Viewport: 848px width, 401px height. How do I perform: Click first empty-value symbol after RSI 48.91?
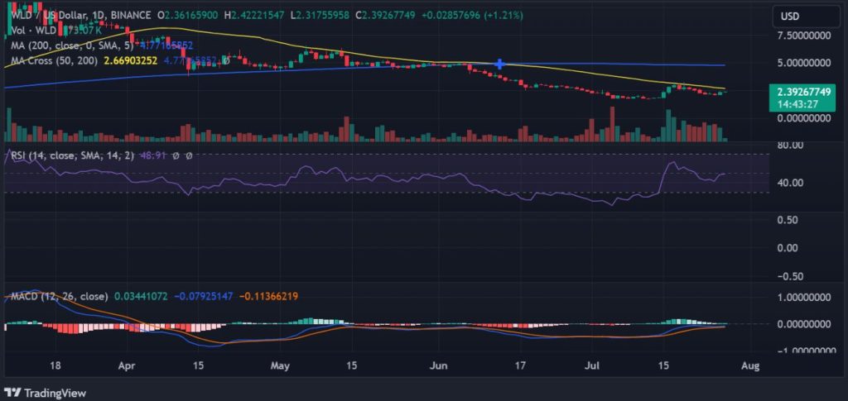(x=176, y=155)
